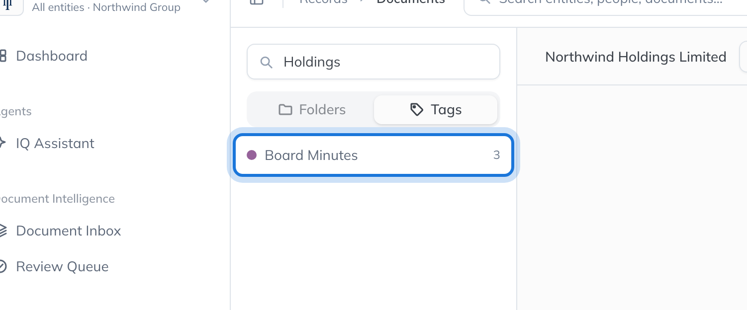This screenshot has width=747, height=310.
Task: Focus the Holdings tag search field
Action: [x=373, y=62]
